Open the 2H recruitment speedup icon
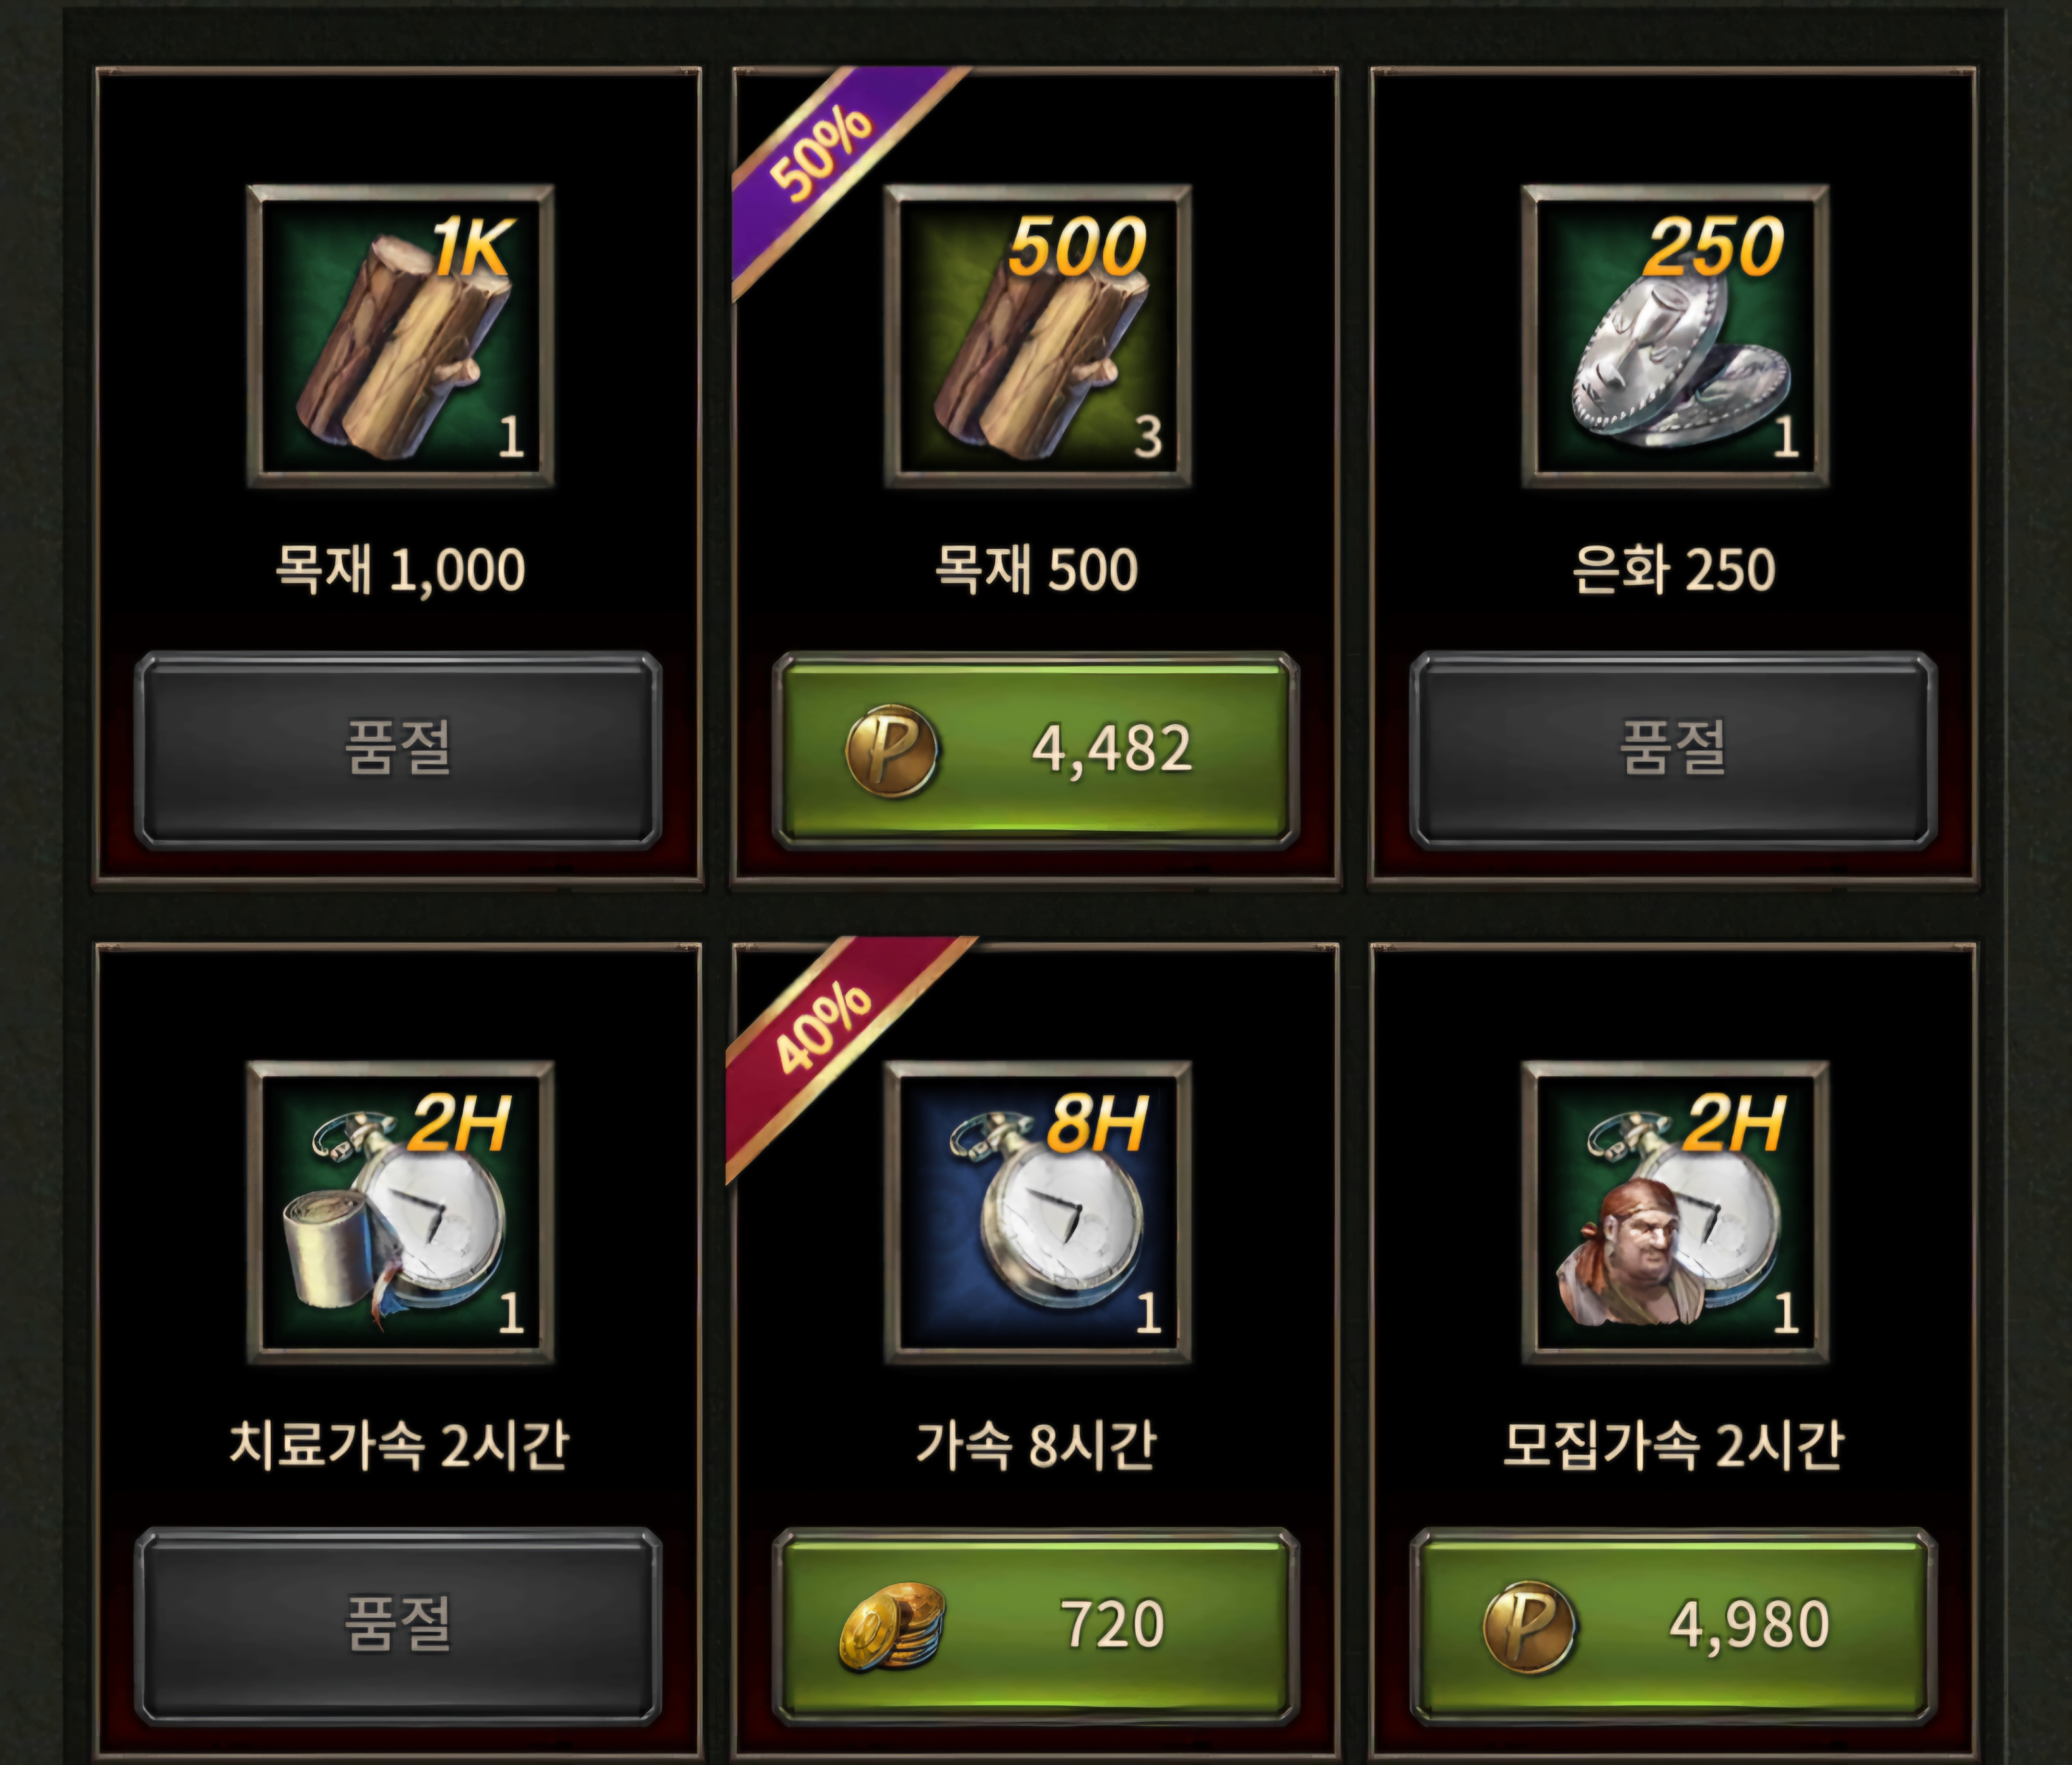 point(1675,1212)
